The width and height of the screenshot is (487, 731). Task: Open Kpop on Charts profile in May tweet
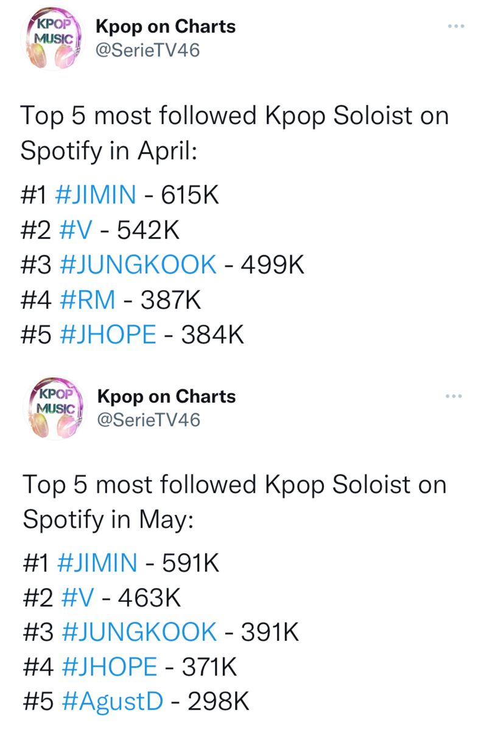[x=166, y=397]
